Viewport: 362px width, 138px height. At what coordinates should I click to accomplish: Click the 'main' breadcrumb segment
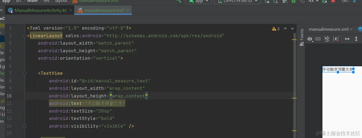tap(32, 1)
